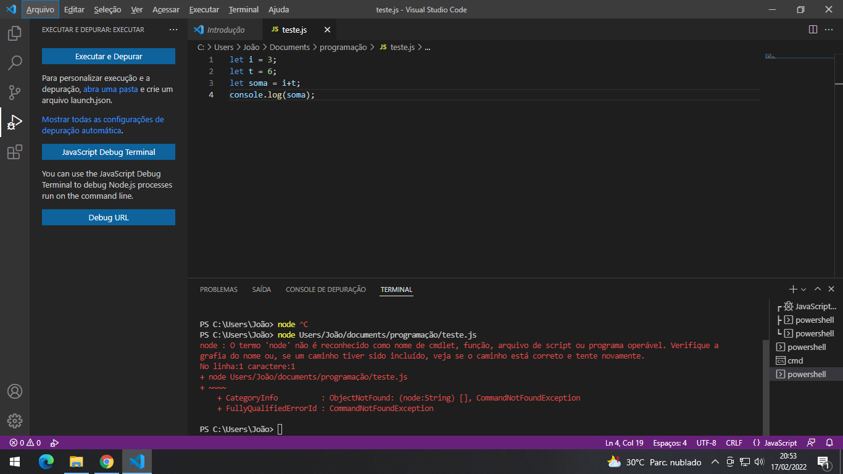The image size is (843, 474).
Task: Show hidden system tray icons
Action: tap(715, 462)
